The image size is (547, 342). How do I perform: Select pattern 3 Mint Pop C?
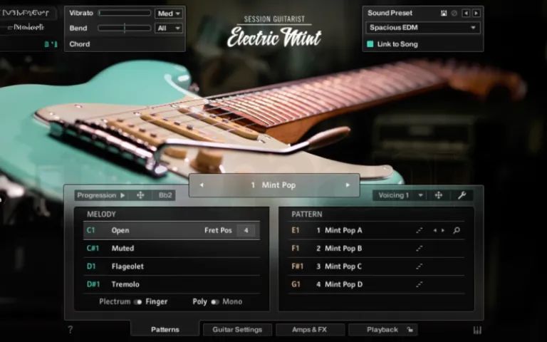pos(376,266)
